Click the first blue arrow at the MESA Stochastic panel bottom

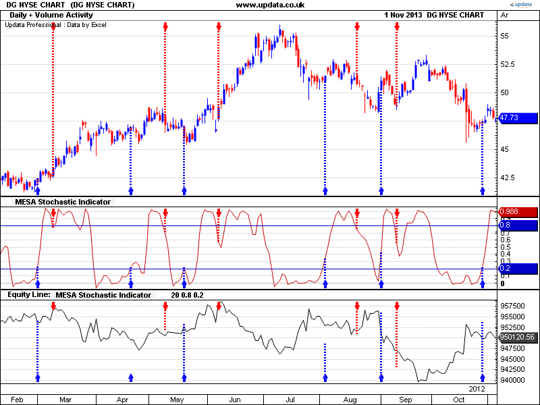coord(38,283)
